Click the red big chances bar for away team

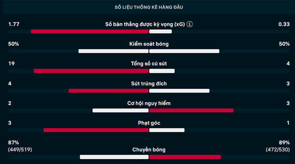tap(191, 110)
